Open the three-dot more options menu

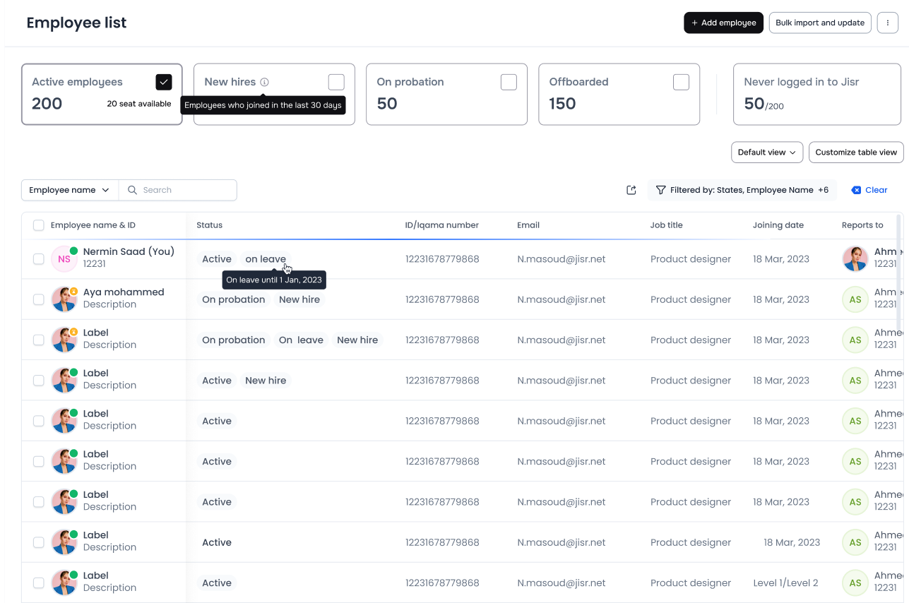888,23
